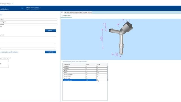Open MagiCAD for Revit link

click(x=33, y=7)
